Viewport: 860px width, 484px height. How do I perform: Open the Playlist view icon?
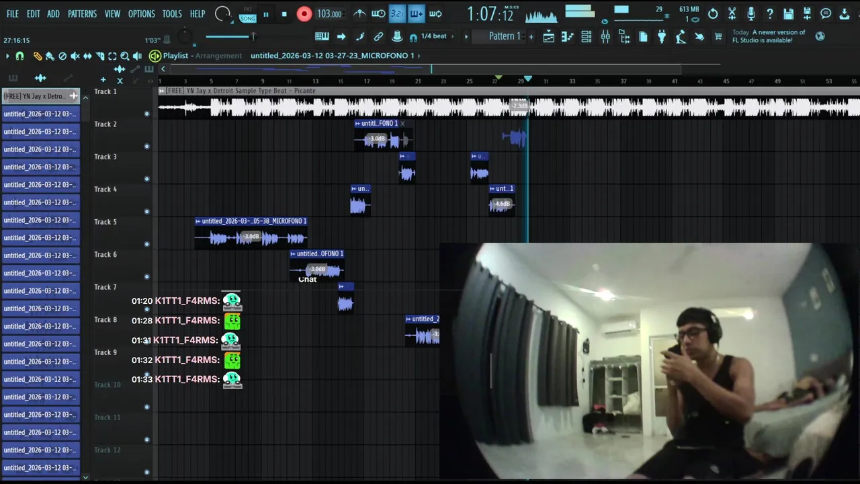[x=549, y=37]
